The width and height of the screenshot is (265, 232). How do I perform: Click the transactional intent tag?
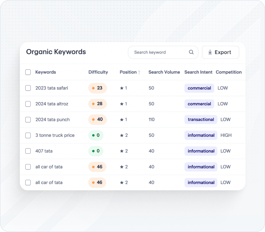click(x=201, y=120)
